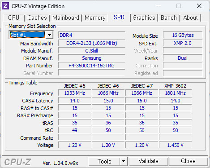Viewport: 210px width, 168px height.
Task: Switch to the CPU tab
Action: (14, 18)
